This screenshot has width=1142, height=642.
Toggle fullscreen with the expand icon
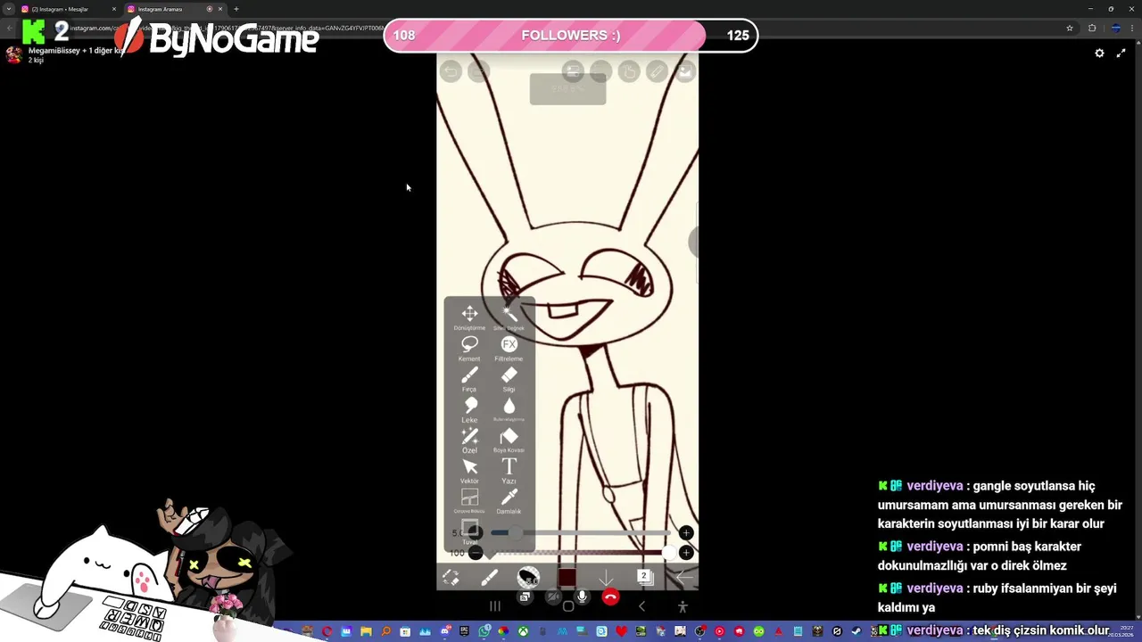tap(1121, 53)
